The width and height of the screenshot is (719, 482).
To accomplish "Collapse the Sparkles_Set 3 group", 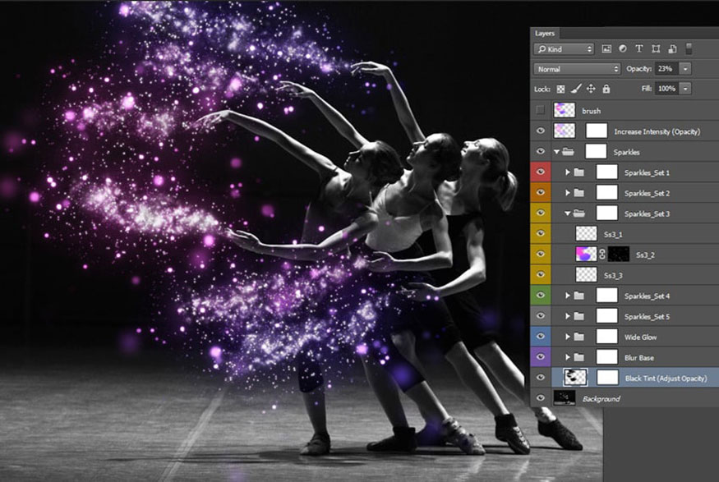I will click(x=567, y=213).
